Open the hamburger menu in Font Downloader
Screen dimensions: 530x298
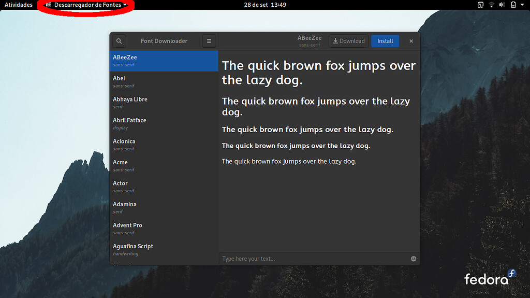pyautogui.click(x=209, y=41)
